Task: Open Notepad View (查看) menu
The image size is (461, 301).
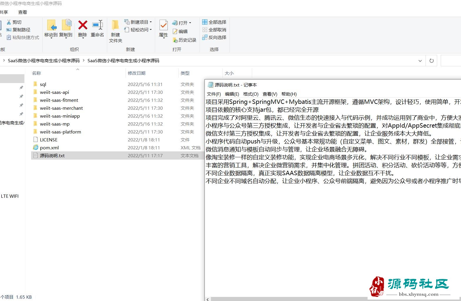Action: click(x=270, y=94)
